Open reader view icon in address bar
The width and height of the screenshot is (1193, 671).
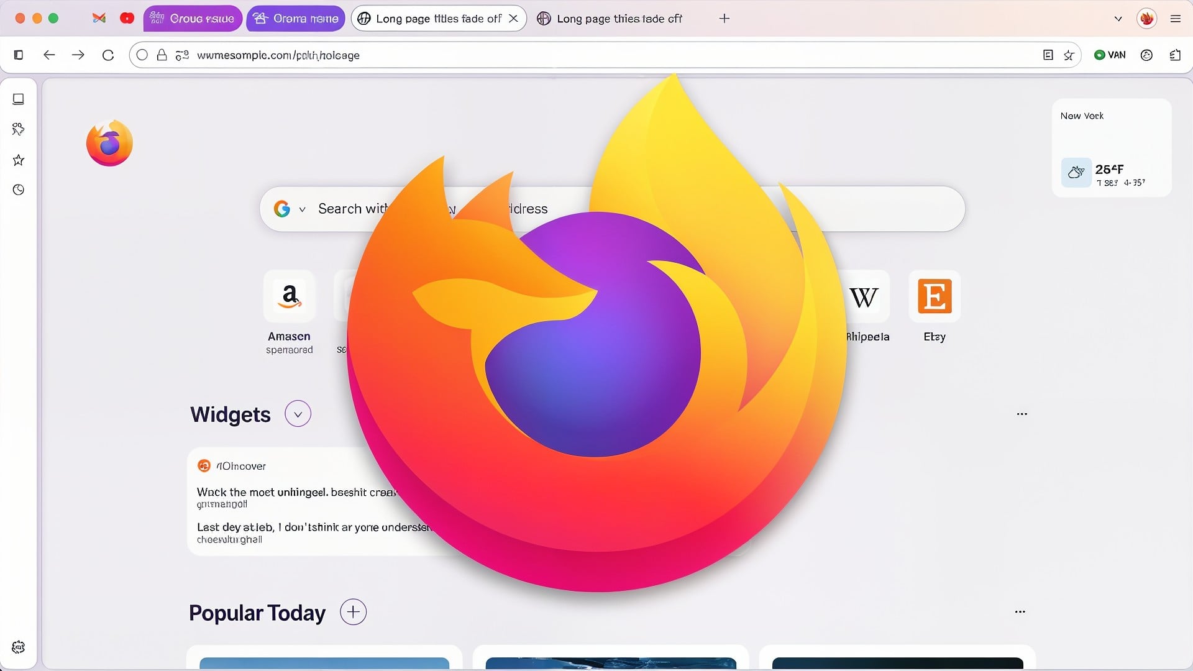coord(1048,55)
